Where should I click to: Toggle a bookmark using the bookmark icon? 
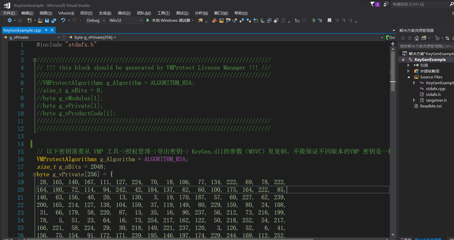tap(329, 20)
